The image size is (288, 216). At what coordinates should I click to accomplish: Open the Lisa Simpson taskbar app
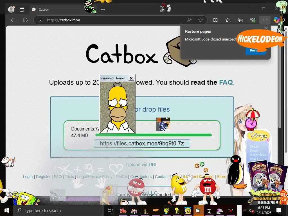[166, 210]
